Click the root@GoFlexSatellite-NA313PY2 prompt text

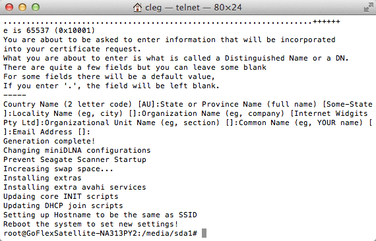[71, 233]
